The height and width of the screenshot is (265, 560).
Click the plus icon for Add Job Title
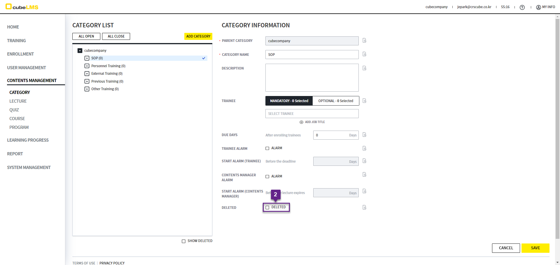pos(301,122)
